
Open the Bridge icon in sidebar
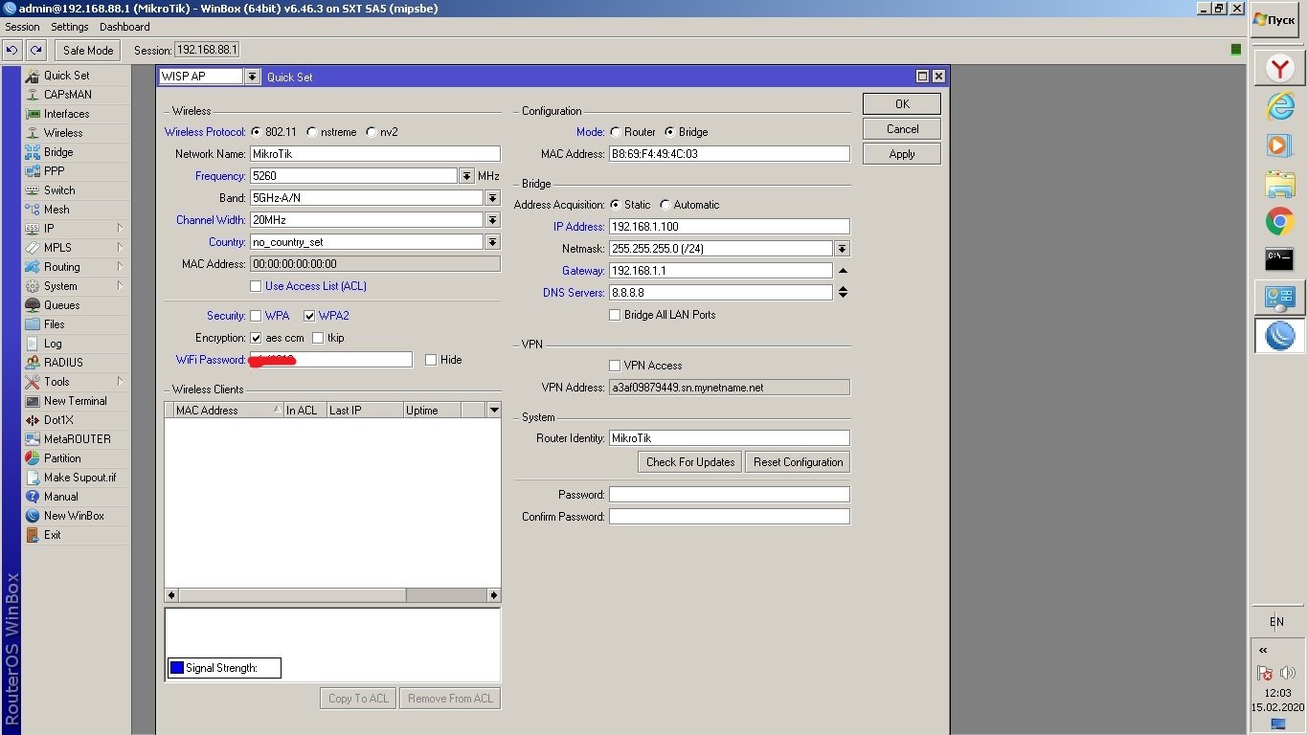coord(33,152)
